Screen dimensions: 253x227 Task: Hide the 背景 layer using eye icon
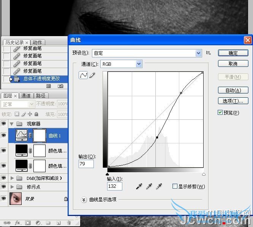click(4, 198)
